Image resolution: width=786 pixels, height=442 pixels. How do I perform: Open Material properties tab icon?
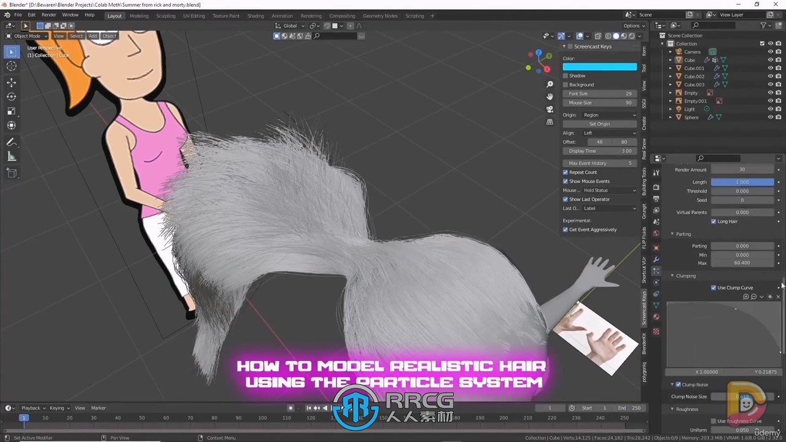[656, 317]
